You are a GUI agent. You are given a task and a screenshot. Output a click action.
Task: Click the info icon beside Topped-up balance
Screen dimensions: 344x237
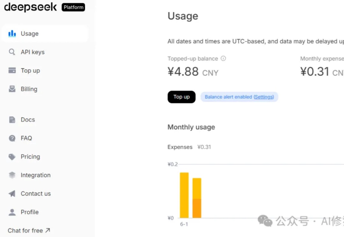223,58
